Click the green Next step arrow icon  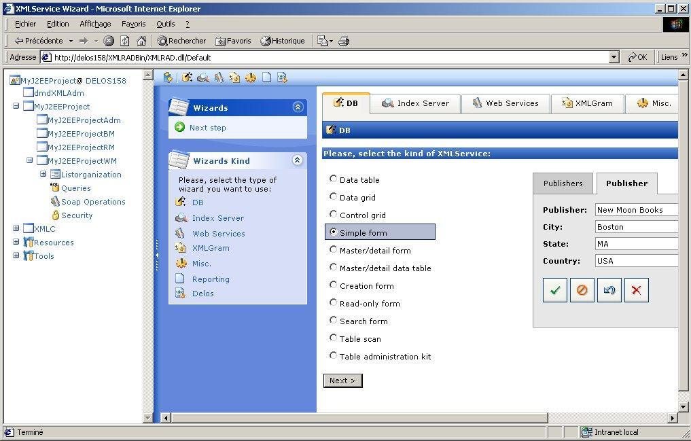coord(180,127)
